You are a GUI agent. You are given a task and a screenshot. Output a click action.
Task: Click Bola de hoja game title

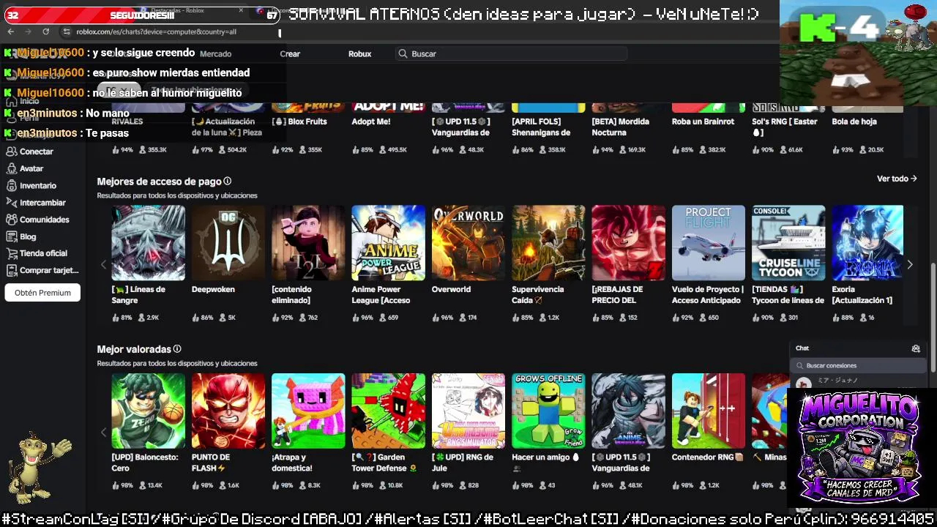click(854, 122)
